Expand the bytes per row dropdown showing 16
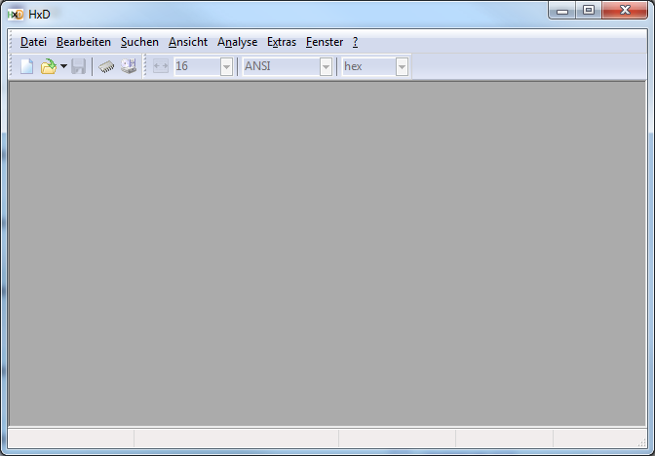Image resolution: width=655 pixels, height=456 pixels. 226,66
